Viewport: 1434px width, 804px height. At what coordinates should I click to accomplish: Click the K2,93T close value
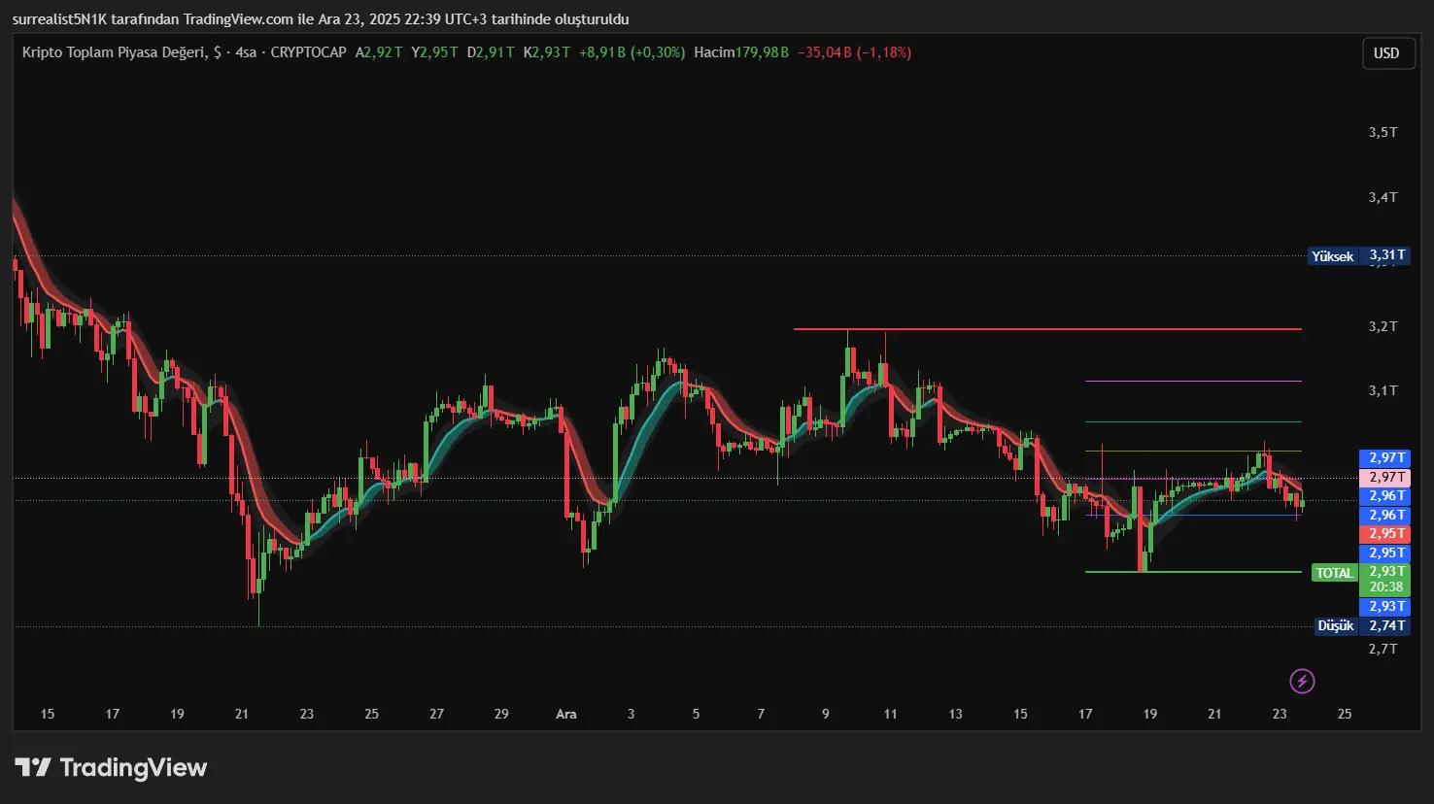[547, 52]
